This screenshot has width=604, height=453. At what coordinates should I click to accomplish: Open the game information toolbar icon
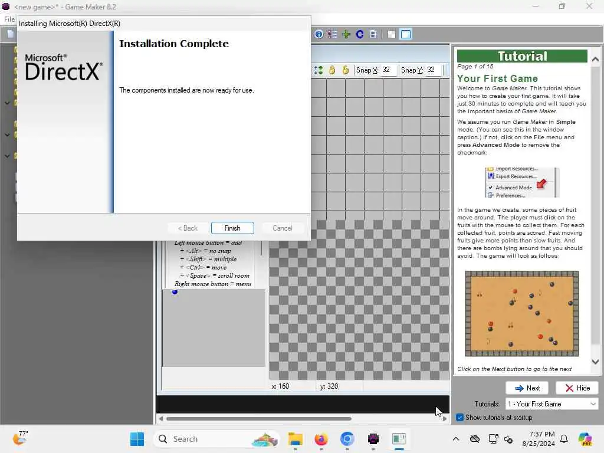click(x=319, y=34)
